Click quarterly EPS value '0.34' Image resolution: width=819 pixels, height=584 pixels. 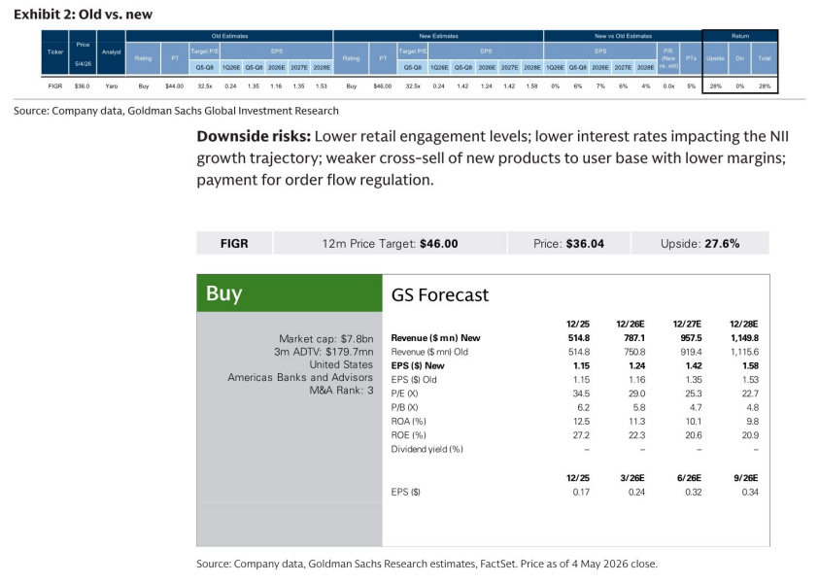750,492
